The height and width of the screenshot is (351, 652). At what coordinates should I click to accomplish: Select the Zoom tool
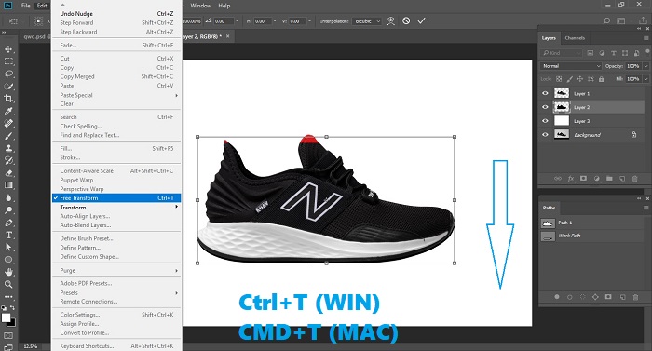[x=8, y=285]
